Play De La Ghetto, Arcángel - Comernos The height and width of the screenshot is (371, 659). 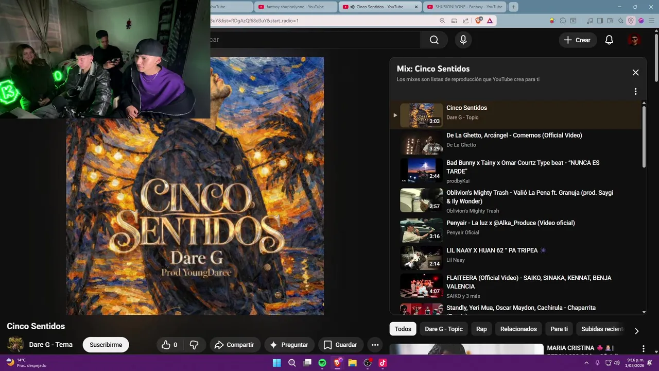pos(514,136)
